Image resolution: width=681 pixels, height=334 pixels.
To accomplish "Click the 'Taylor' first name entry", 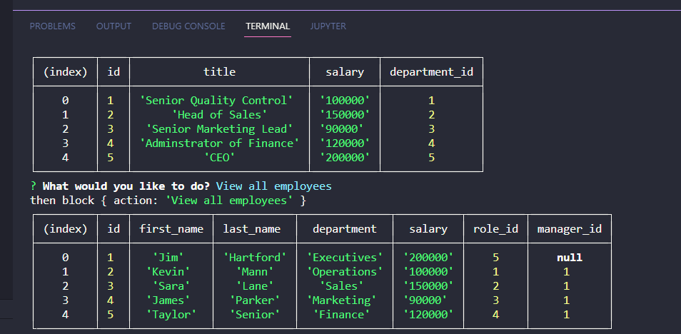I will (x=171, y=315).
